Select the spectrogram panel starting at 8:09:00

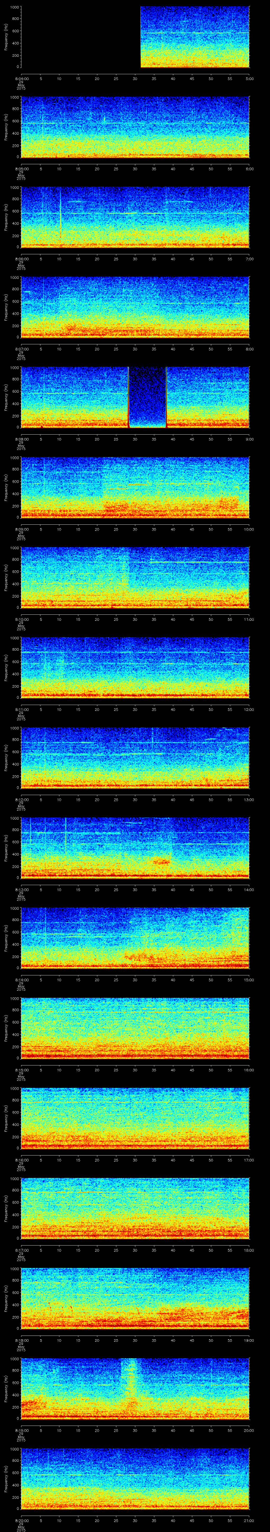pos(135,488)
